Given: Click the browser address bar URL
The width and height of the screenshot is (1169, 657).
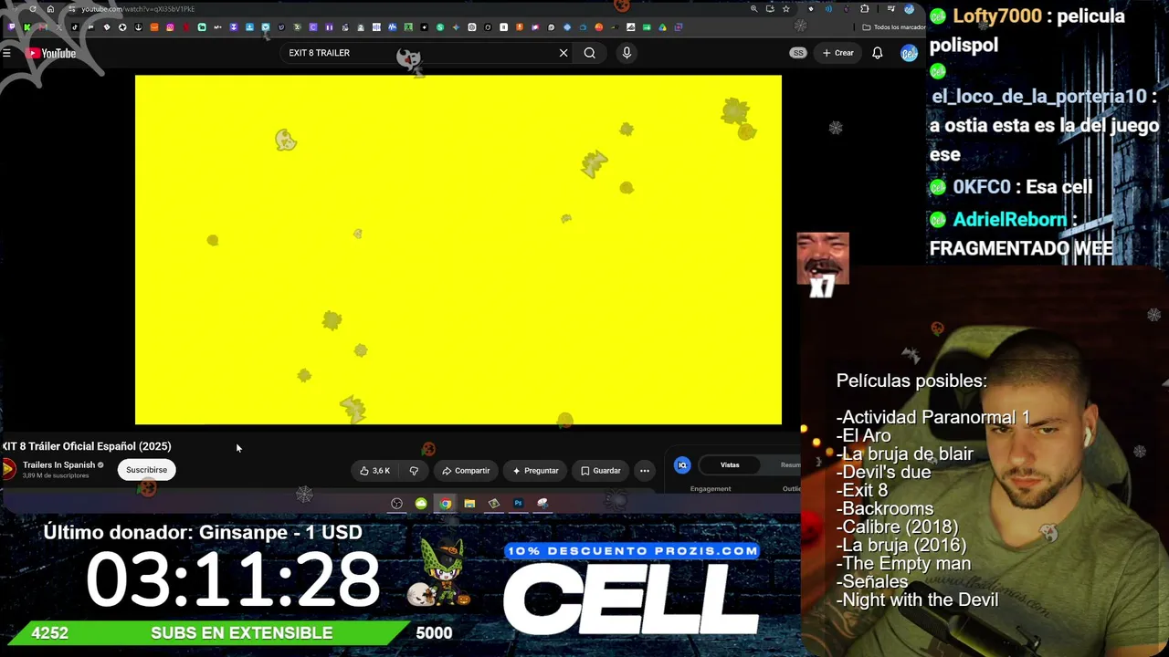Looking at the screenshot, I should (137, 9).
